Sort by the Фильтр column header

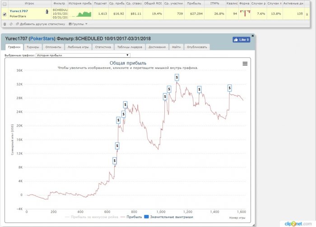point(59,4)
